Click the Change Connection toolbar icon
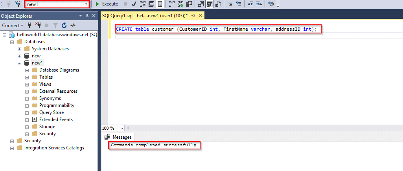403x171 pixels. 17,4
